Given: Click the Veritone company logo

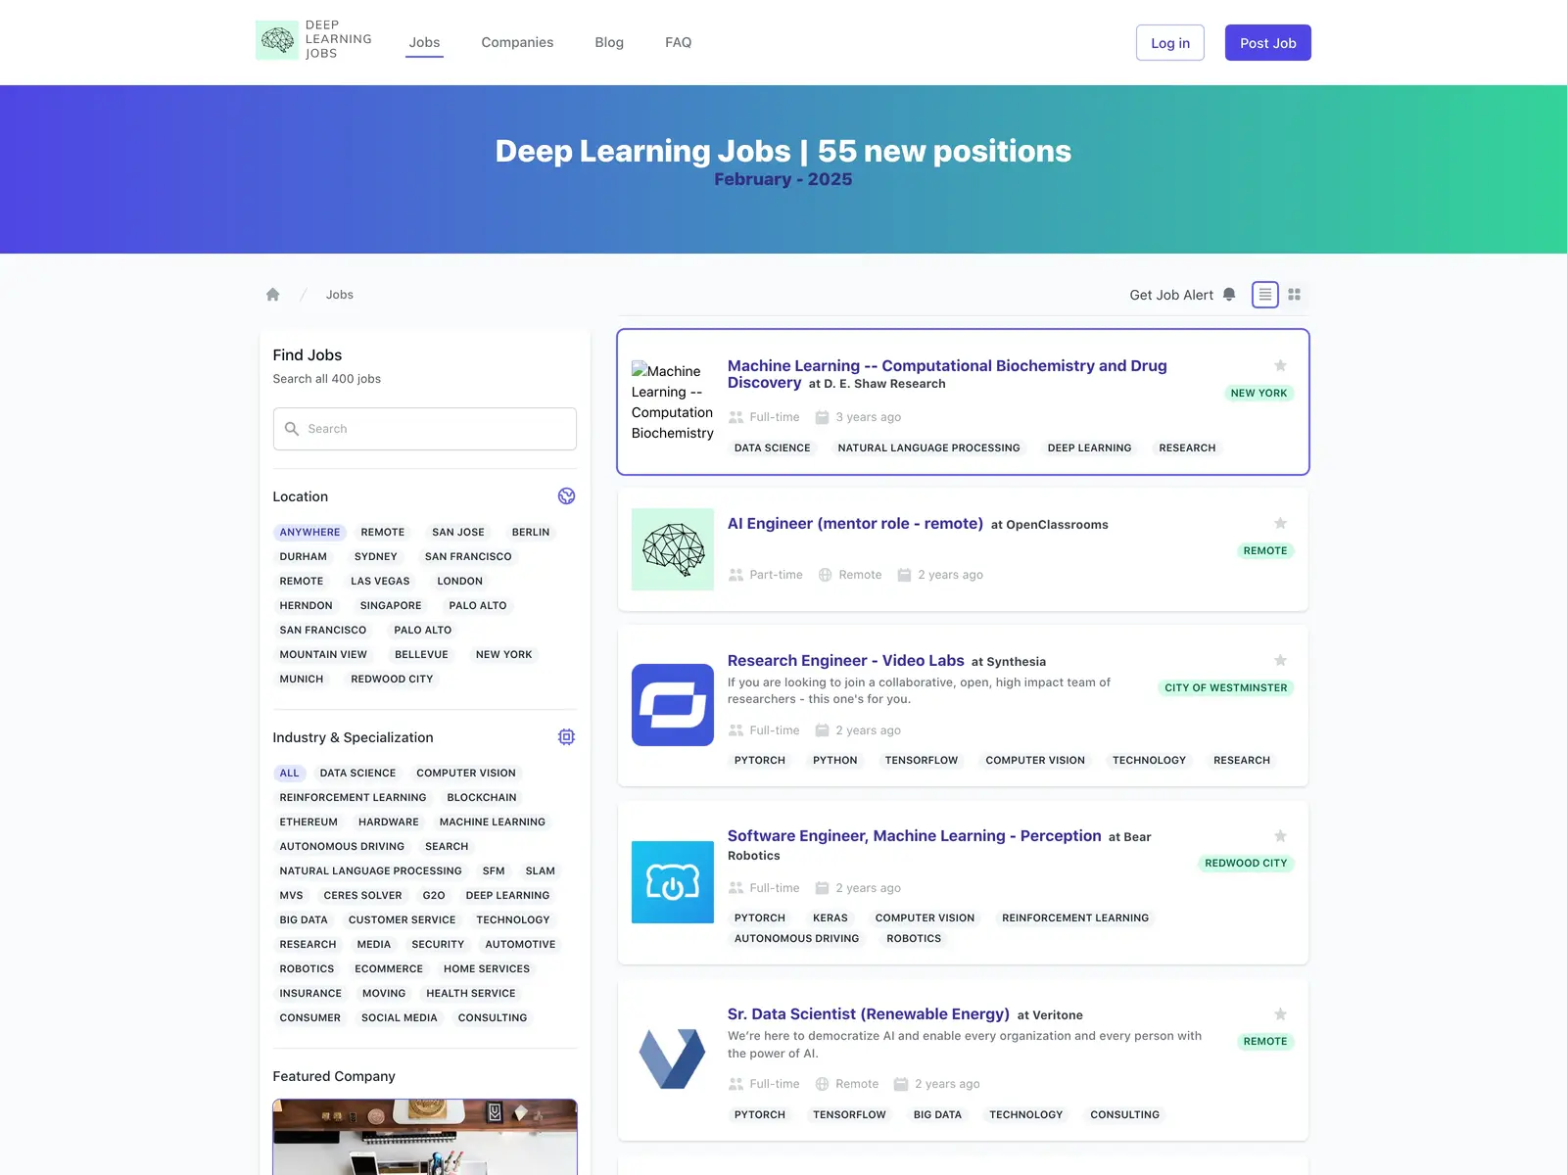Looking at the screenshot, I should [x=673, y=1059].
